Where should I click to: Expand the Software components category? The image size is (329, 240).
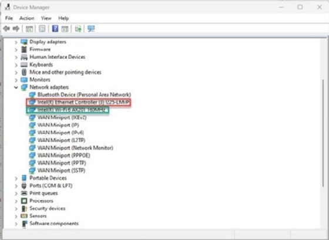(16, 224)
